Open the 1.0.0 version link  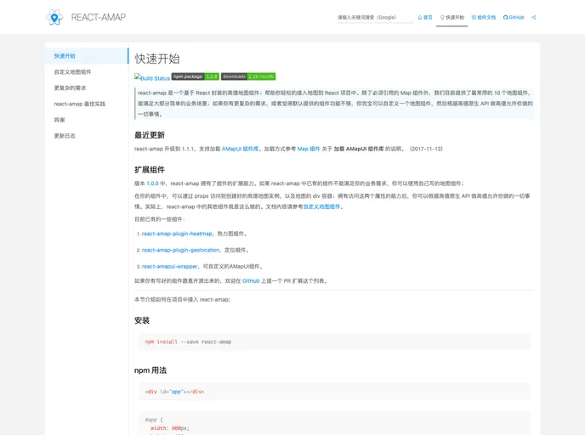tap(152, 184)
